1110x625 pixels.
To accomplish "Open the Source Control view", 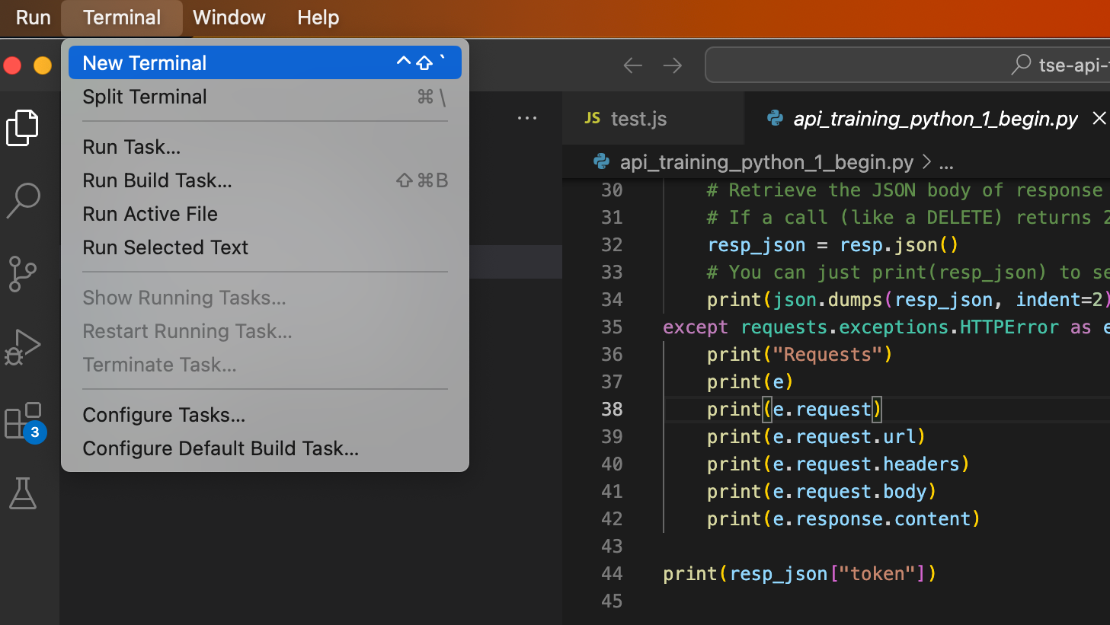I will tap(23, 274).
